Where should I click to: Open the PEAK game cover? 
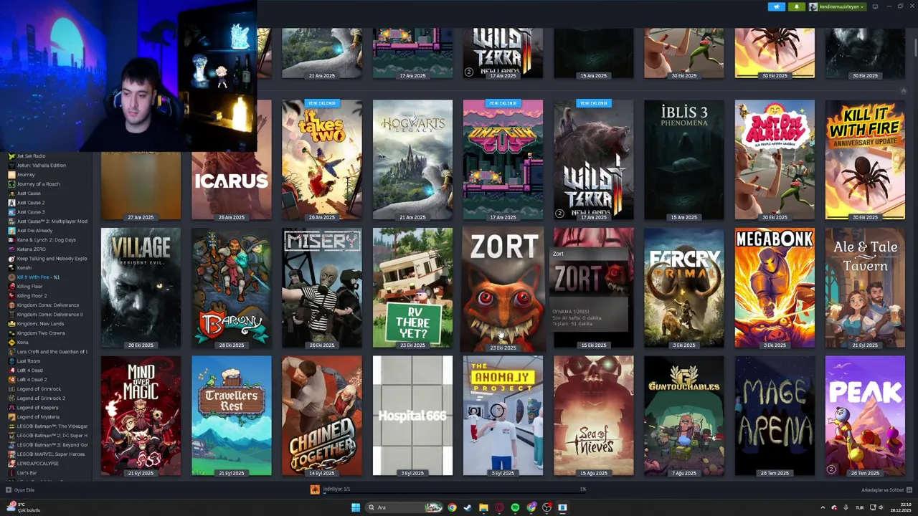[865, 416]
